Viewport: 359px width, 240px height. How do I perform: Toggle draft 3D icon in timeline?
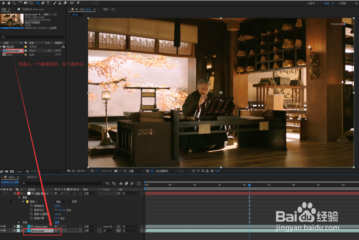(114, 183)
